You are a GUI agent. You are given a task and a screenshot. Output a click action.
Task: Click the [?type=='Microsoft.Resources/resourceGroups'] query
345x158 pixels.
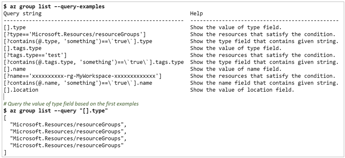pos(74,34)
